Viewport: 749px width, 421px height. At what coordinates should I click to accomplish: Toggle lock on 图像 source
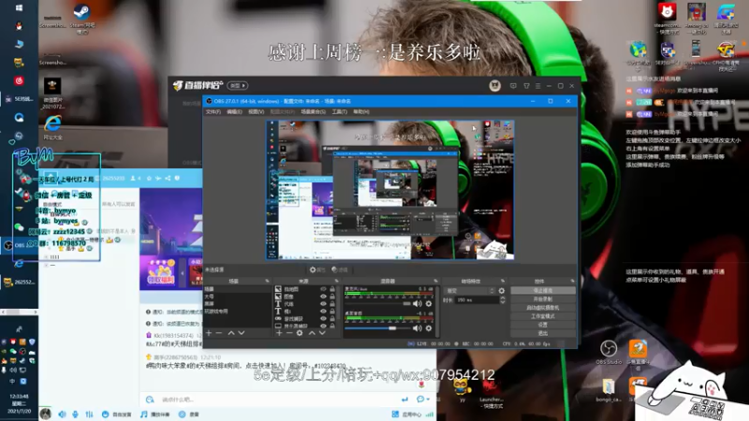coord(332,297)
